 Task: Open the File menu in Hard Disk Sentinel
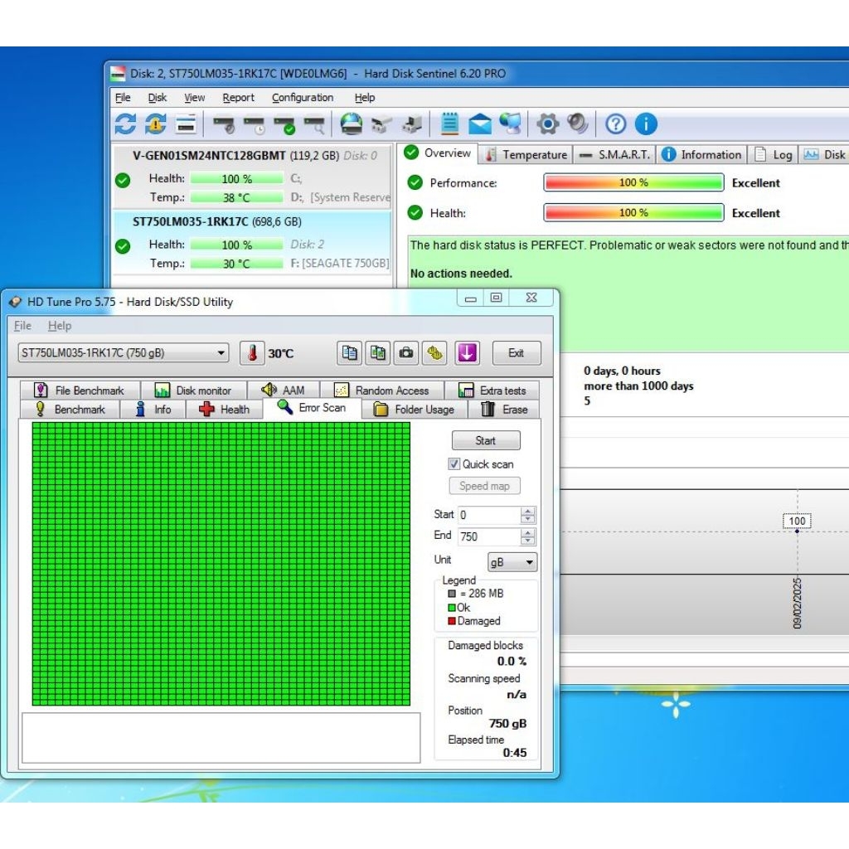(123, 98)
